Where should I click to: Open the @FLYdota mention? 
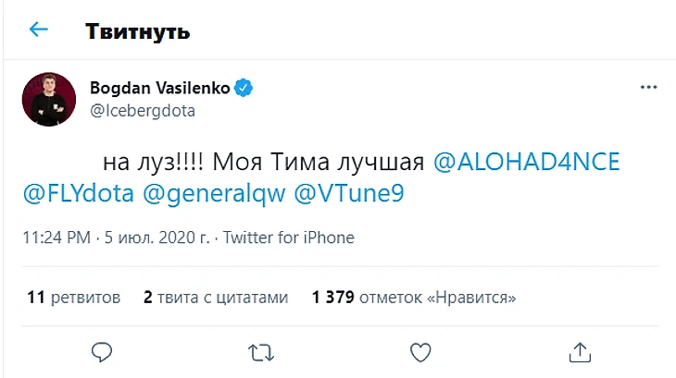[x=78, y=196]
